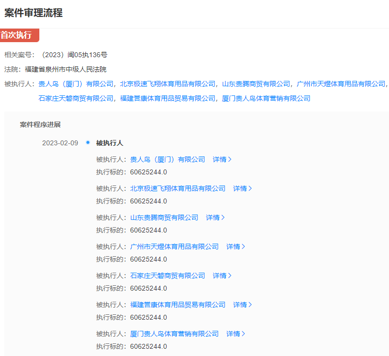Click the 首次执行 red tag
This screenshot has width=389, height=356.
(18, 35)
